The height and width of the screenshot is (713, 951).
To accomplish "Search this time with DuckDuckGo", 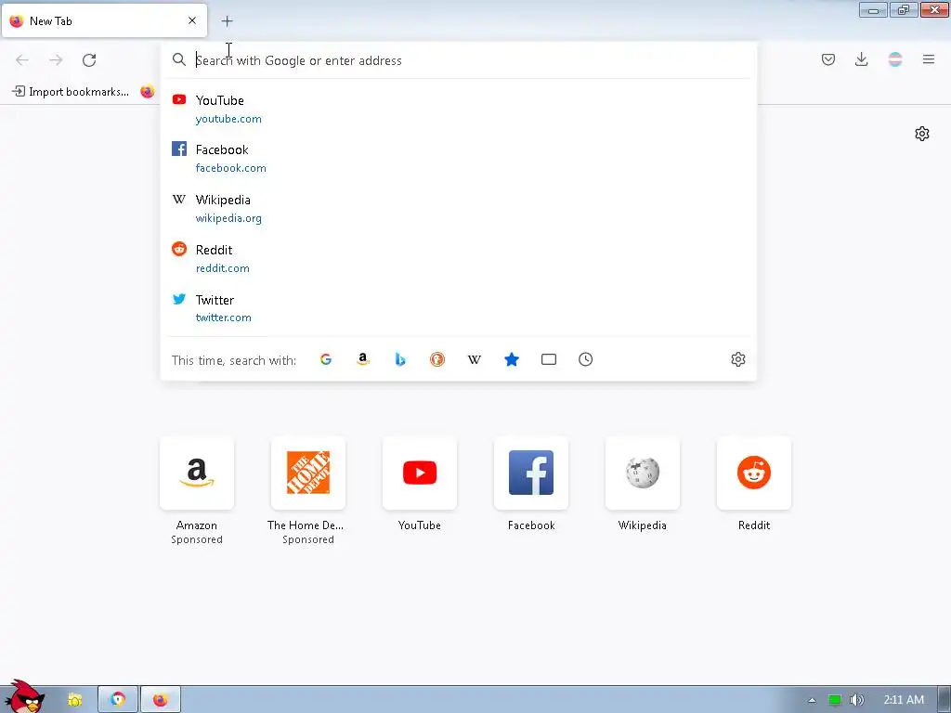I will pos(437,359).
